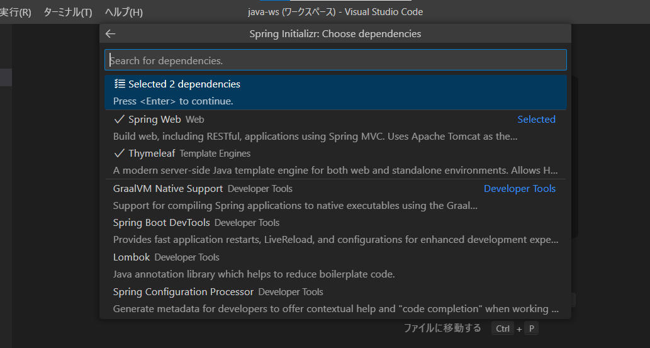The height and width of the screenshot is (348, 650).
Task: Uncheck the Spring Web checkmark
Action: click(119, 119)
